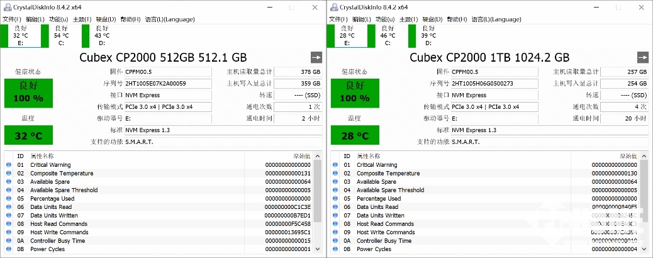This screenshot has height=258, width=653.
Task: Click serial number field 2HT1005E07K2A00059
Action: (x=168, y=83)
